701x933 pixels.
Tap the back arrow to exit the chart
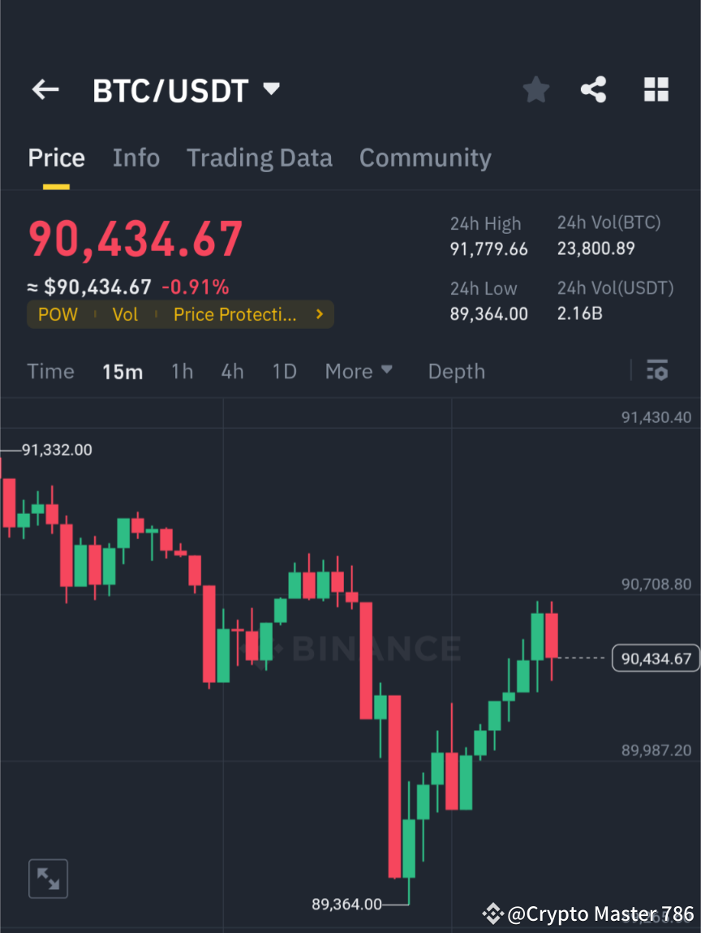tap(45, 89)
